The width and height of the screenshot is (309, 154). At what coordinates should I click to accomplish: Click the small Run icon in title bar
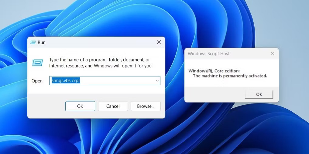pos(33,42)
